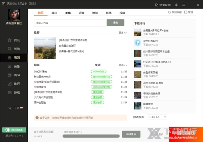
Task: Open recommended [国语]明日方舟主题语音包
Action: coord(73,40)
